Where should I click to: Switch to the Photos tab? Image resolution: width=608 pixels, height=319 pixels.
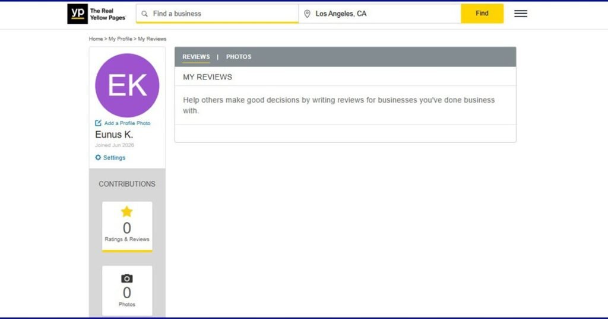pos(239,57)
